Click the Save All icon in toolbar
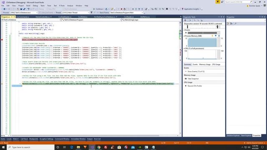 click(24, 9)
